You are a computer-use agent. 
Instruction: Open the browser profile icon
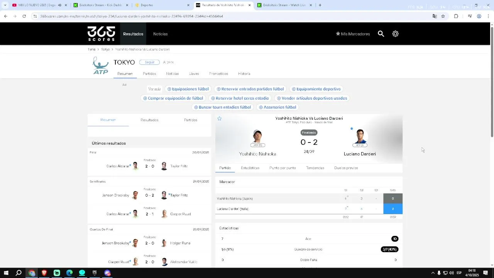coord(479,16)
